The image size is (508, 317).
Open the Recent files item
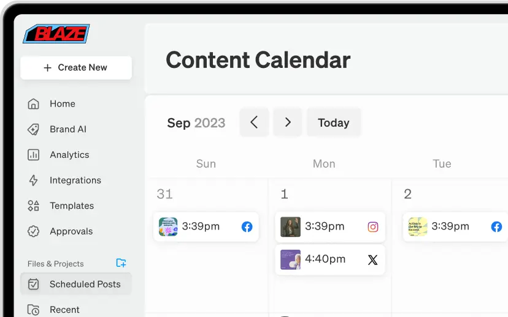pyautogui.click(x=64, y=310)
